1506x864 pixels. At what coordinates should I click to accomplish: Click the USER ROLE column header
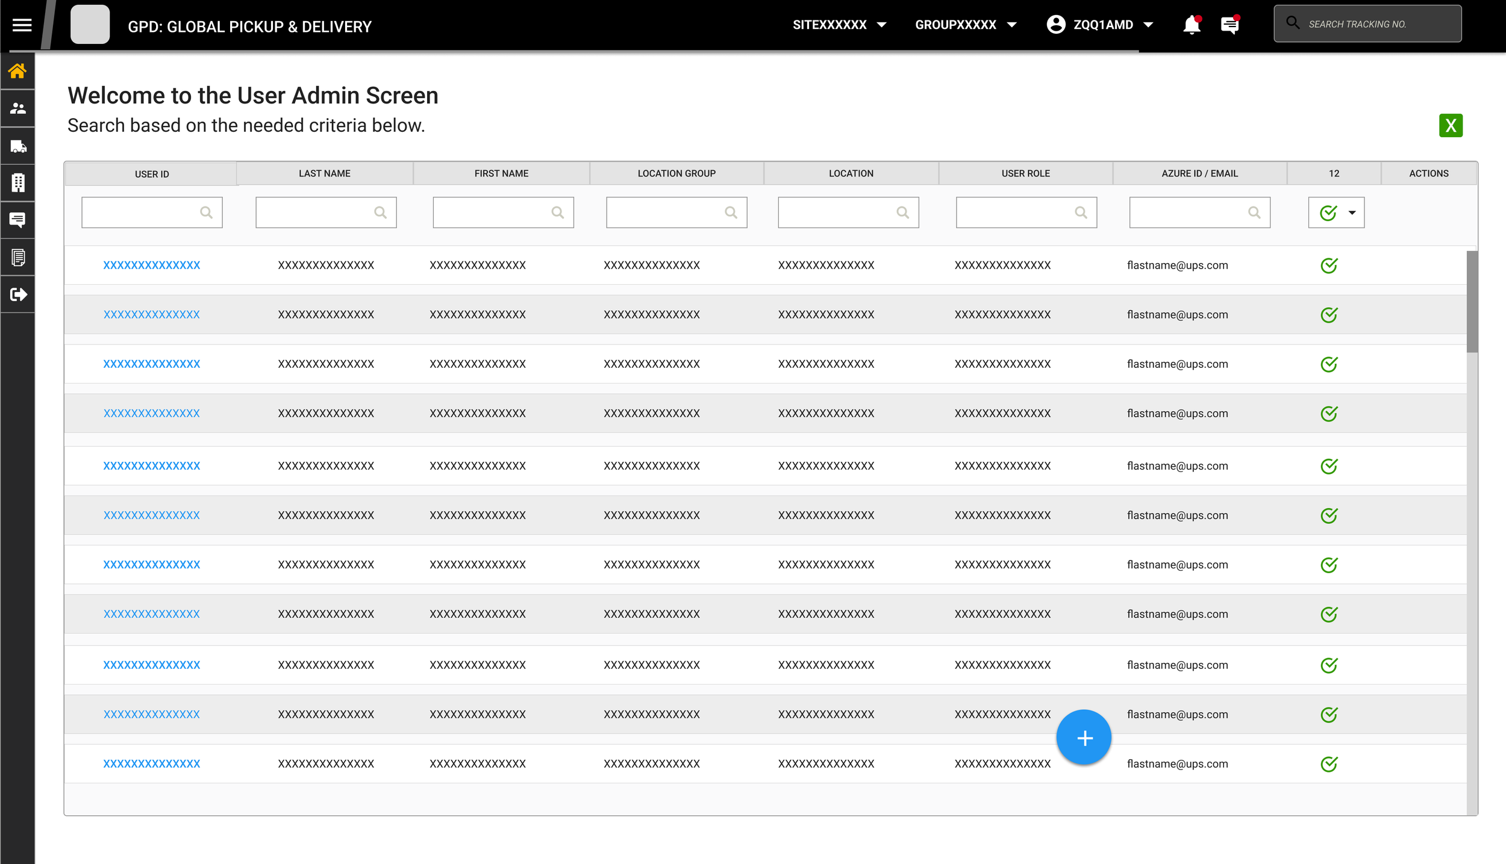pos(1025,173)
